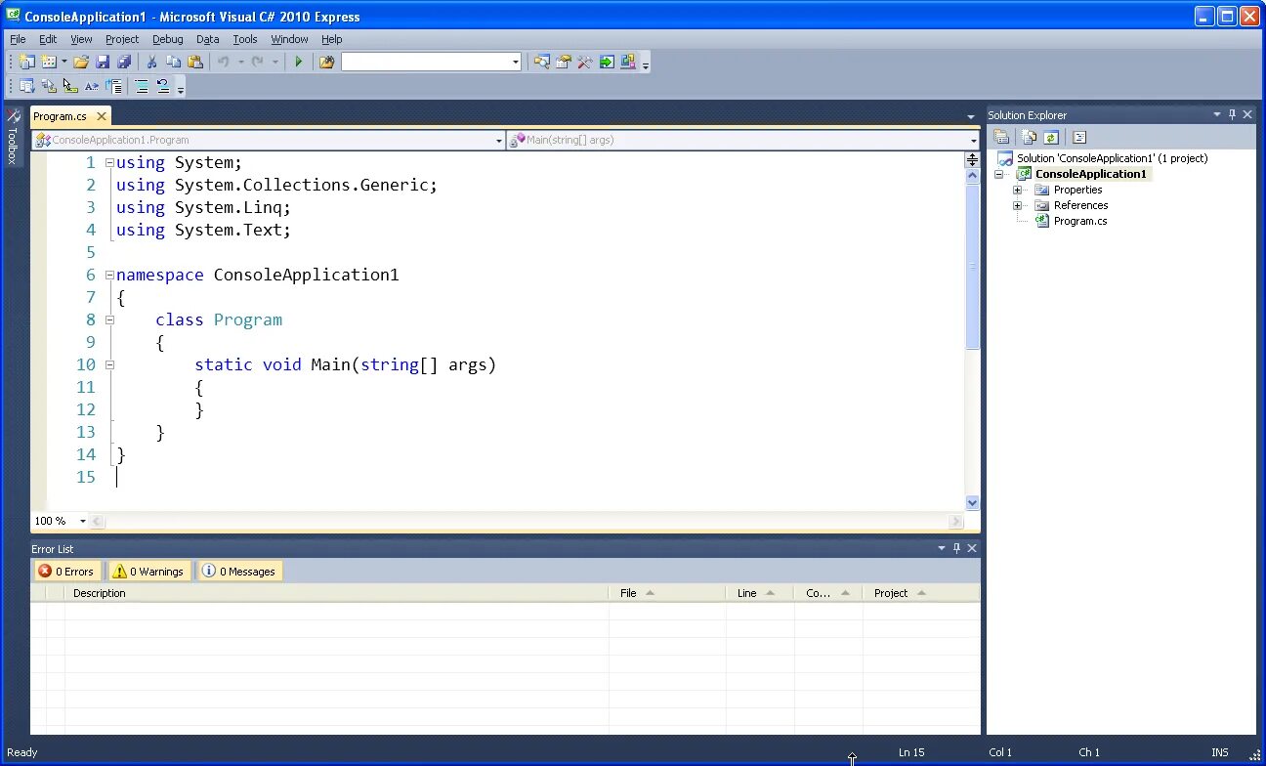Screen dimensions: 1266x766
Task: Click the Open File folder icon
Action: click(x=81, y=62)
